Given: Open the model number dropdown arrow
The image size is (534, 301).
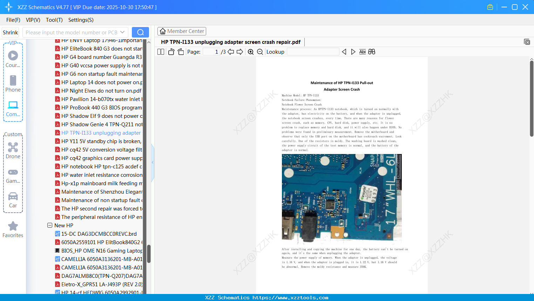Looking at the screenshot, I should coord(122,32).
